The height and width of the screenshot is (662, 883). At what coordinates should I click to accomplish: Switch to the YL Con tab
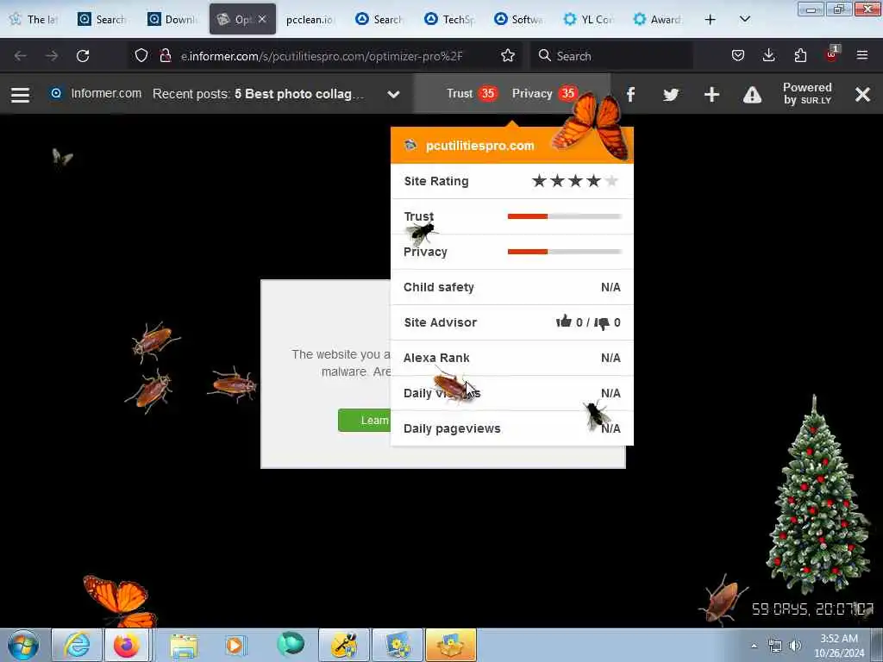[x=588, y=20]
